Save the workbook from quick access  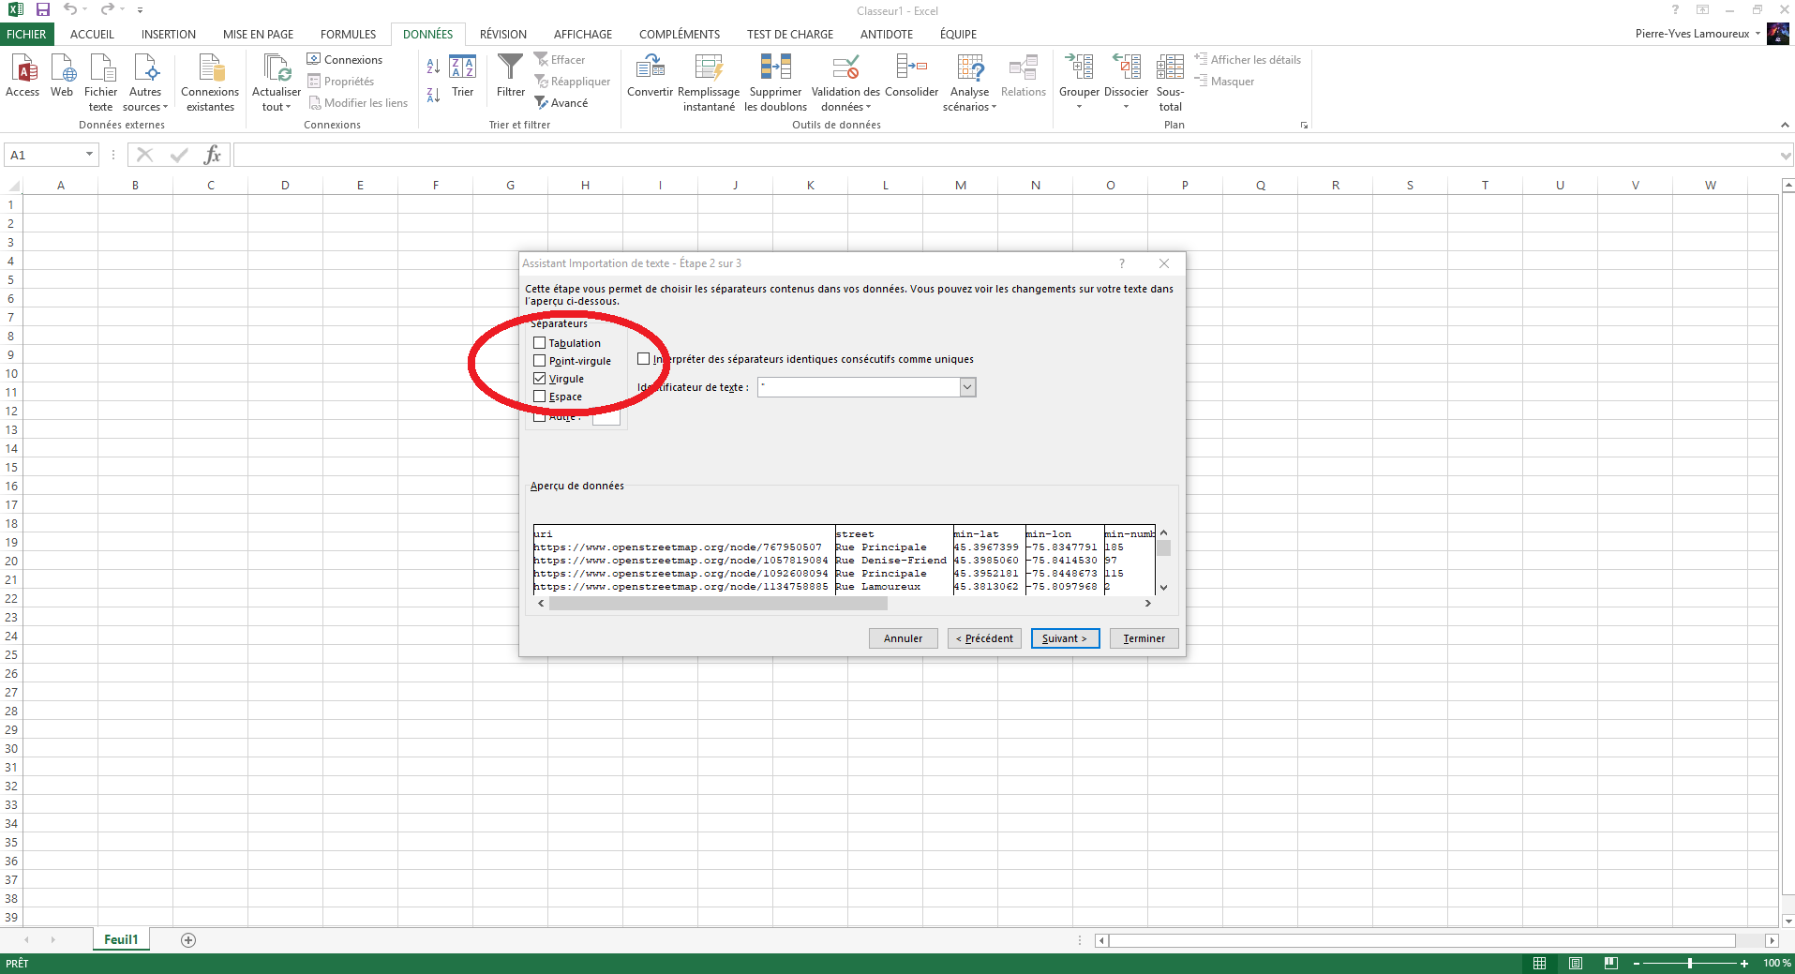43,9
